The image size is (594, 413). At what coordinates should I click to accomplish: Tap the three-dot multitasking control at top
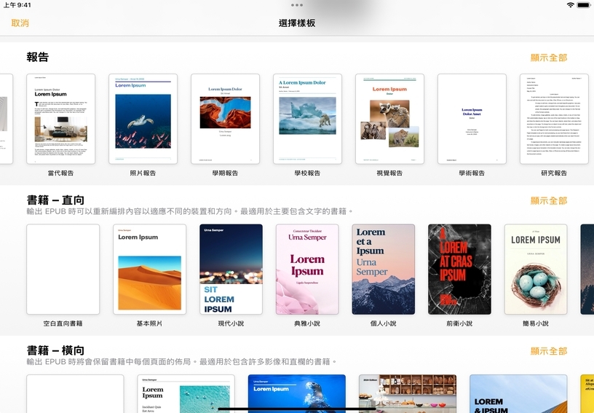coord(297,5)
